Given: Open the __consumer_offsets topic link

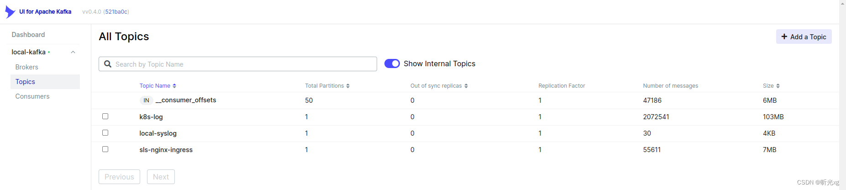Looking at the screenshot, I should coord(186,100).
